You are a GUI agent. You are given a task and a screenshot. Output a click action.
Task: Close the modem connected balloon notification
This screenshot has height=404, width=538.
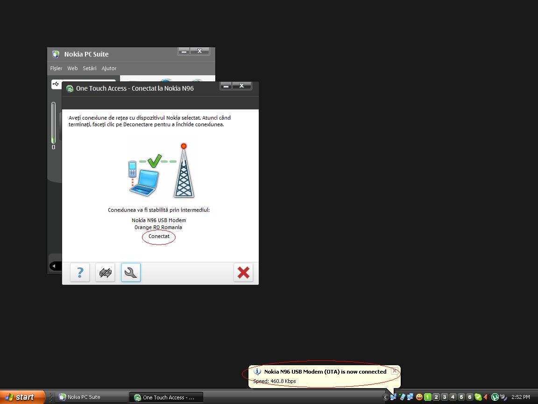(395, 371)
